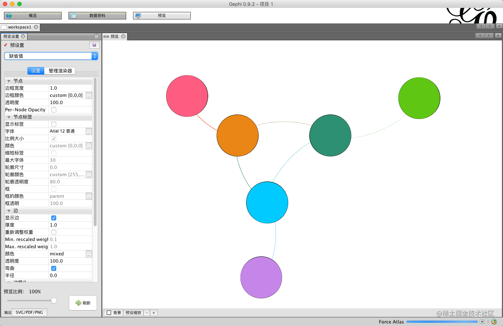Disable the 弯曲 curved edges checkbox
The width and height of the screenshot is (503, 326).
pos(53,268)
